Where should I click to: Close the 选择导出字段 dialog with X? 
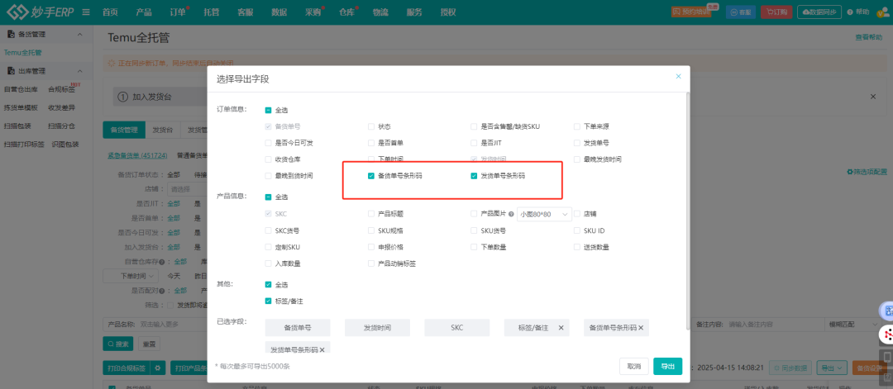tap(678, 76)
